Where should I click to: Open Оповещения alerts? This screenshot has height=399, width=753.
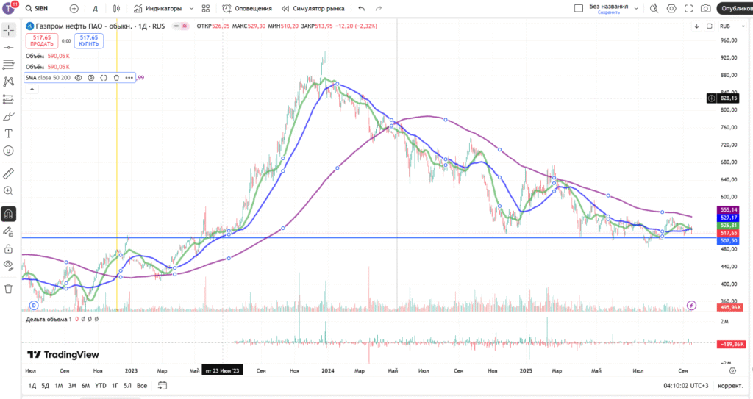coord(247,8)
